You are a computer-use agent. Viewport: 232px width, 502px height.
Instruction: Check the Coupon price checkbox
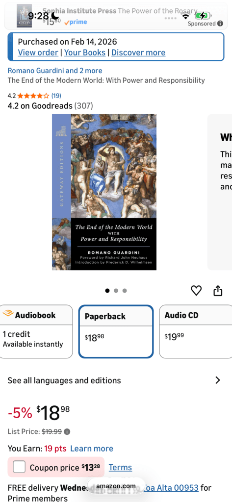[x=19, y=467]
